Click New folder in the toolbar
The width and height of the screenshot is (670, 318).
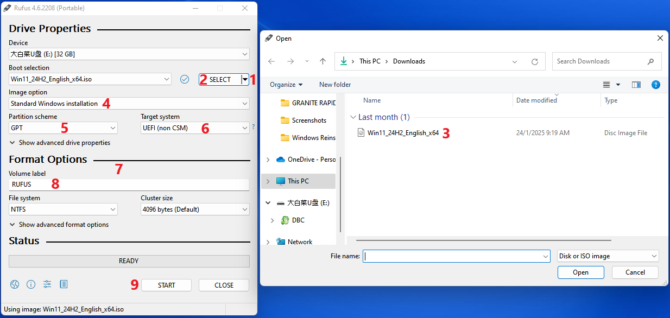click(335, 85)
